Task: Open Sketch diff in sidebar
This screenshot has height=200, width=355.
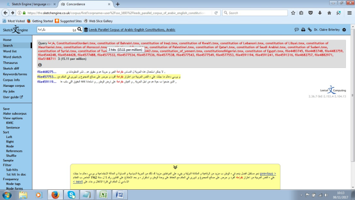Action: (11, 69)
